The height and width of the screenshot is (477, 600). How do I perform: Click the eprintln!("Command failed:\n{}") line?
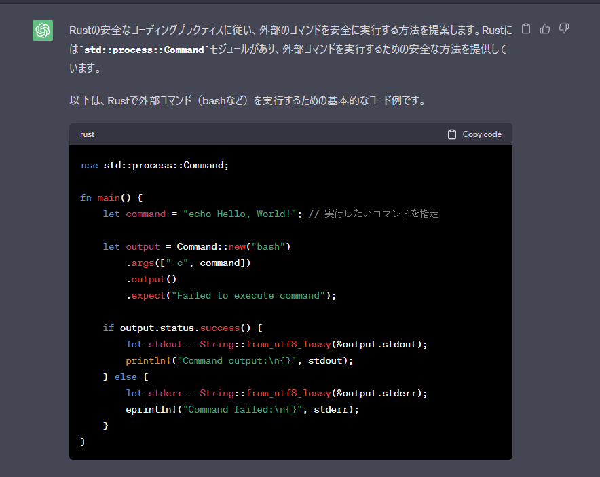242,410
